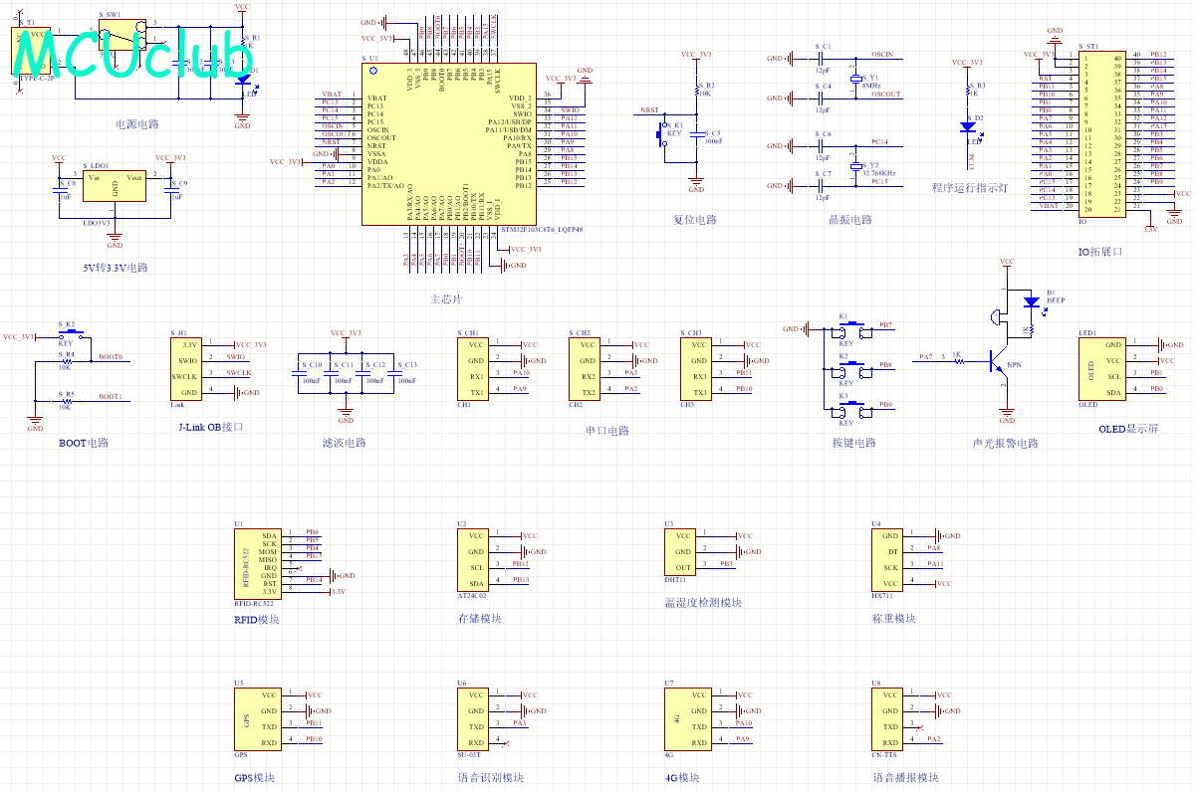Select capacitor S_C1 12pF
1197x791 pixels.
coord(823,59)
